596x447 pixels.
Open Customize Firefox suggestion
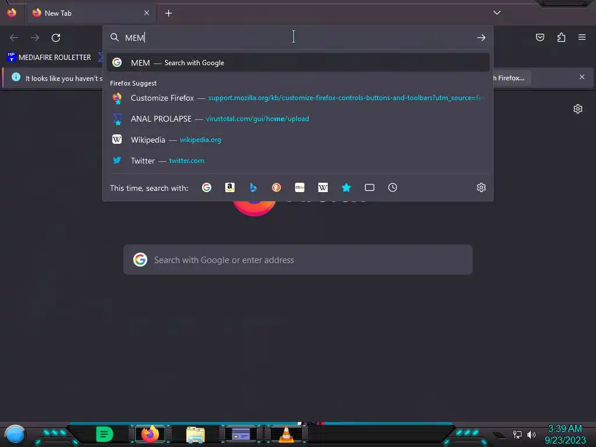pyautogui.click(x=298, y=98)
